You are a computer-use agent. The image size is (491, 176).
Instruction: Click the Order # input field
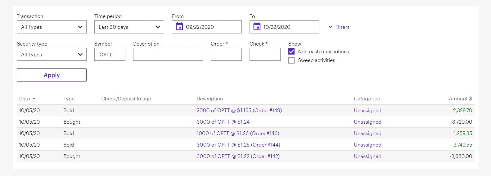(x=226, y=55)
